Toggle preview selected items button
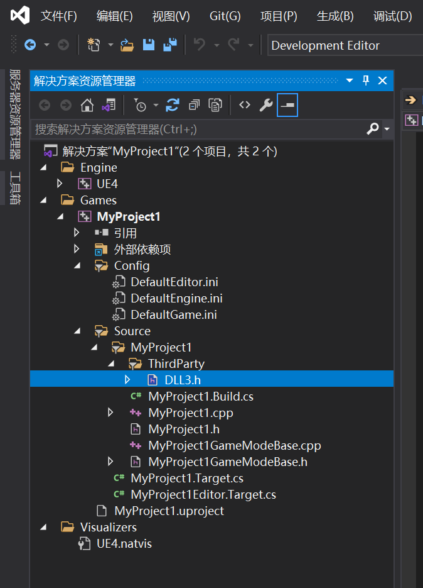The width and height of the screenshot is (423, 588). 287,105
